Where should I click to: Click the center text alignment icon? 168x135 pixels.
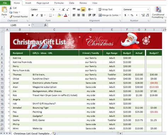(x=79, y=15)
